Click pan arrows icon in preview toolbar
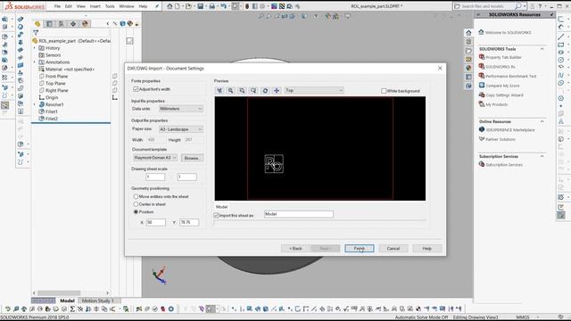 coord(277,90)
